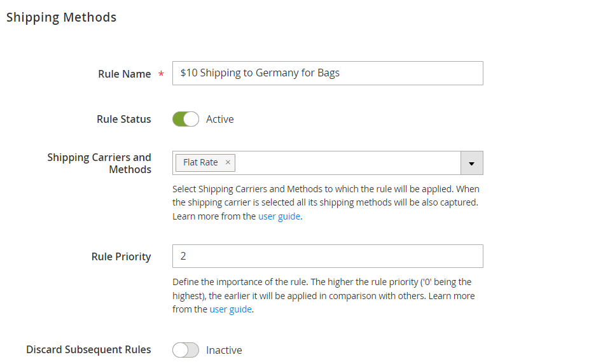Click into the Rule Priority field showing 2

point(328,256)
